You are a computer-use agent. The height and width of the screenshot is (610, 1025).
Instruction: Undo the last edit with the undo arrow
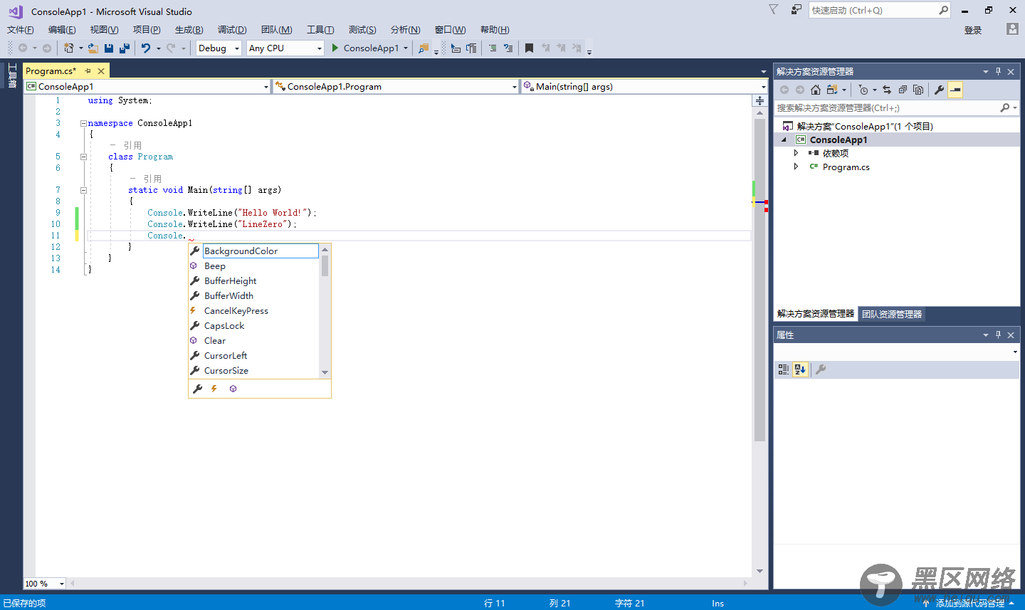[146, 48]
